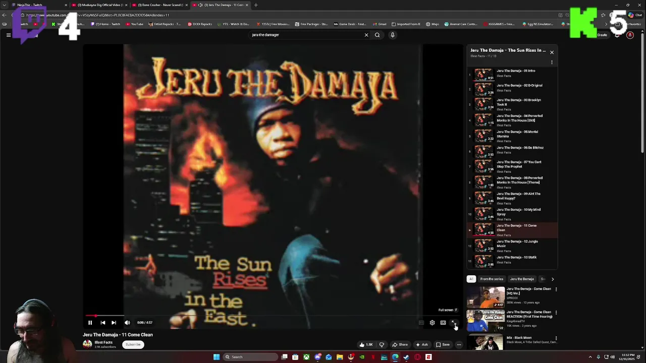Open Steam from the taskbar
The width and height of the screenshot is (646, 363).
click(x=406, y=357)
